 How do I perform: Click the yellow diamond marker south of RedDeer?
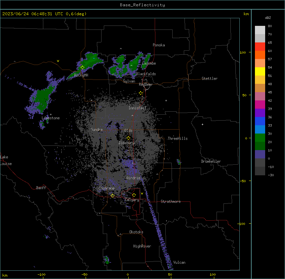click(x=141, y=93)
